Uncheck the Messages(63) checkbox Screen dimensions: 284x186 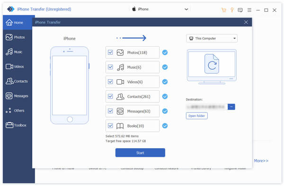click(x=110, y=111)
